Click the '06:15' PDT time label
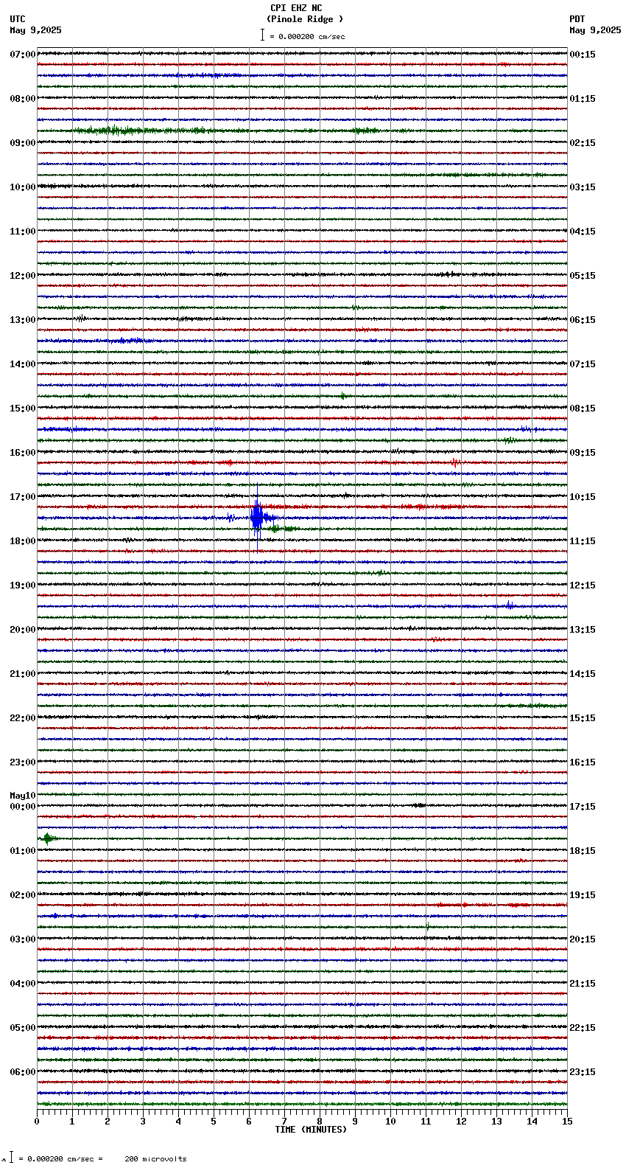Viewport: 626px width, 1168px height. 583,320
